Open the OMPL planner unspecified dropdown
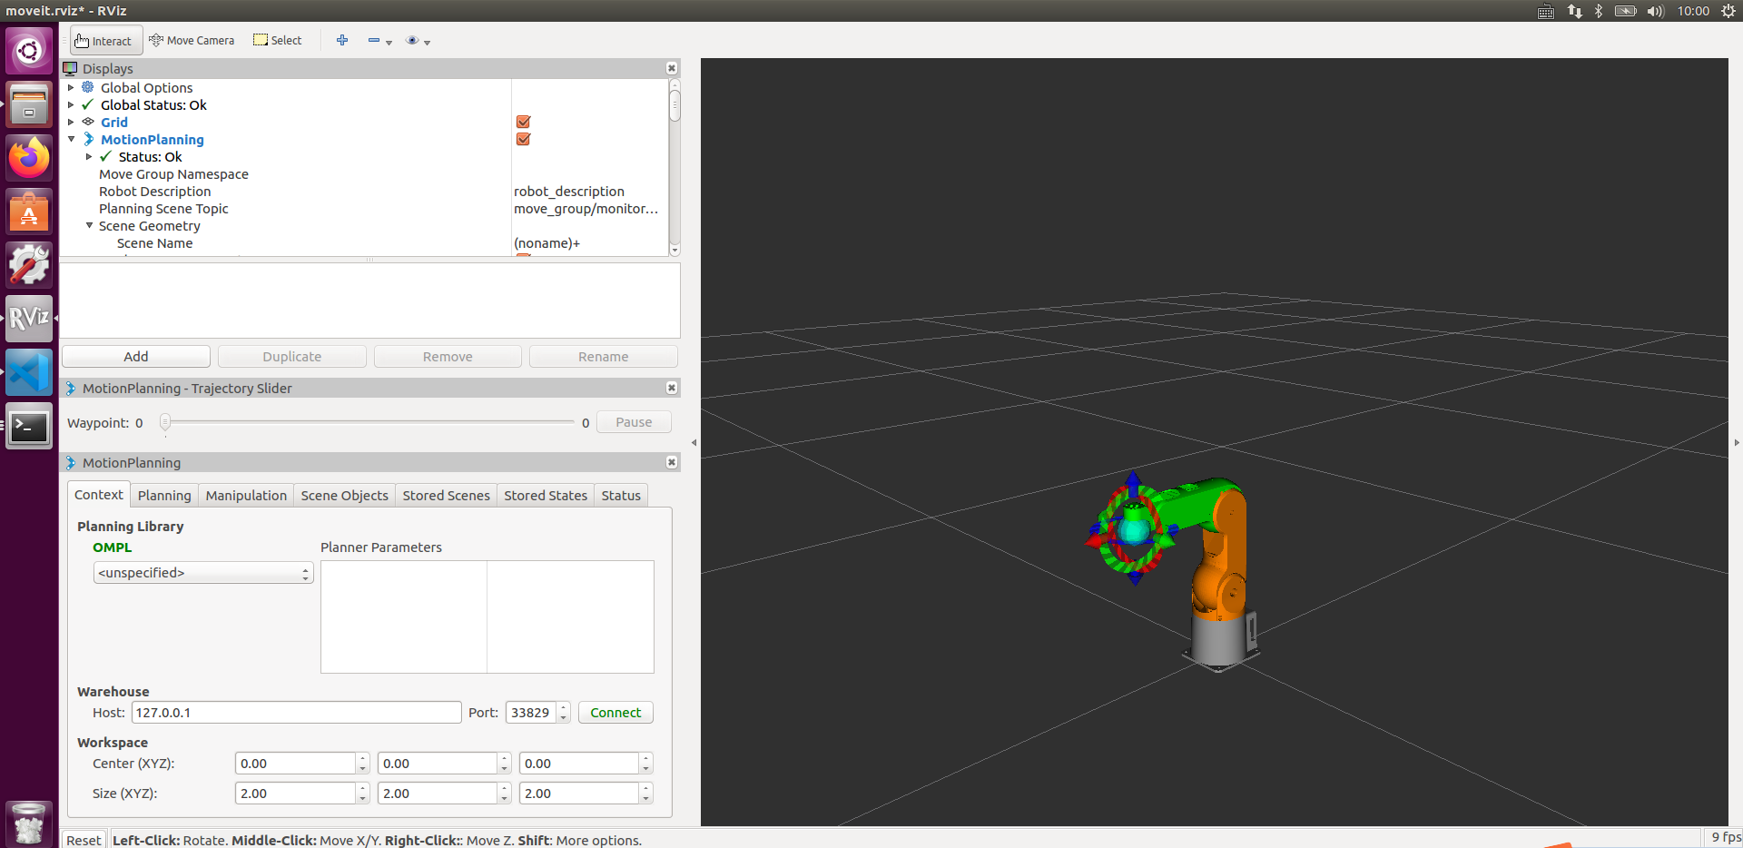This screenshot has height=848, width=1743. pos(203,573)
